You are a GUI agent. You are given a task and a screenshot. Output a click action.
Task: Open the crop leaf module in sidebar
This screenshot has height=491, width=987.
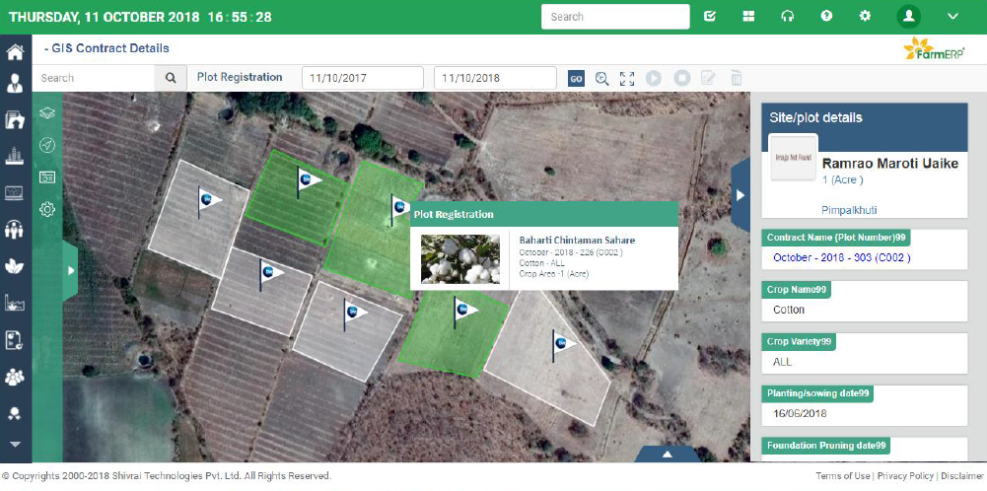(x=15, y=266)
